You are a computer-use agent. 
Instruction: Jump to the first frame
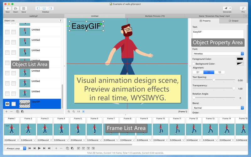coord(29,148)
